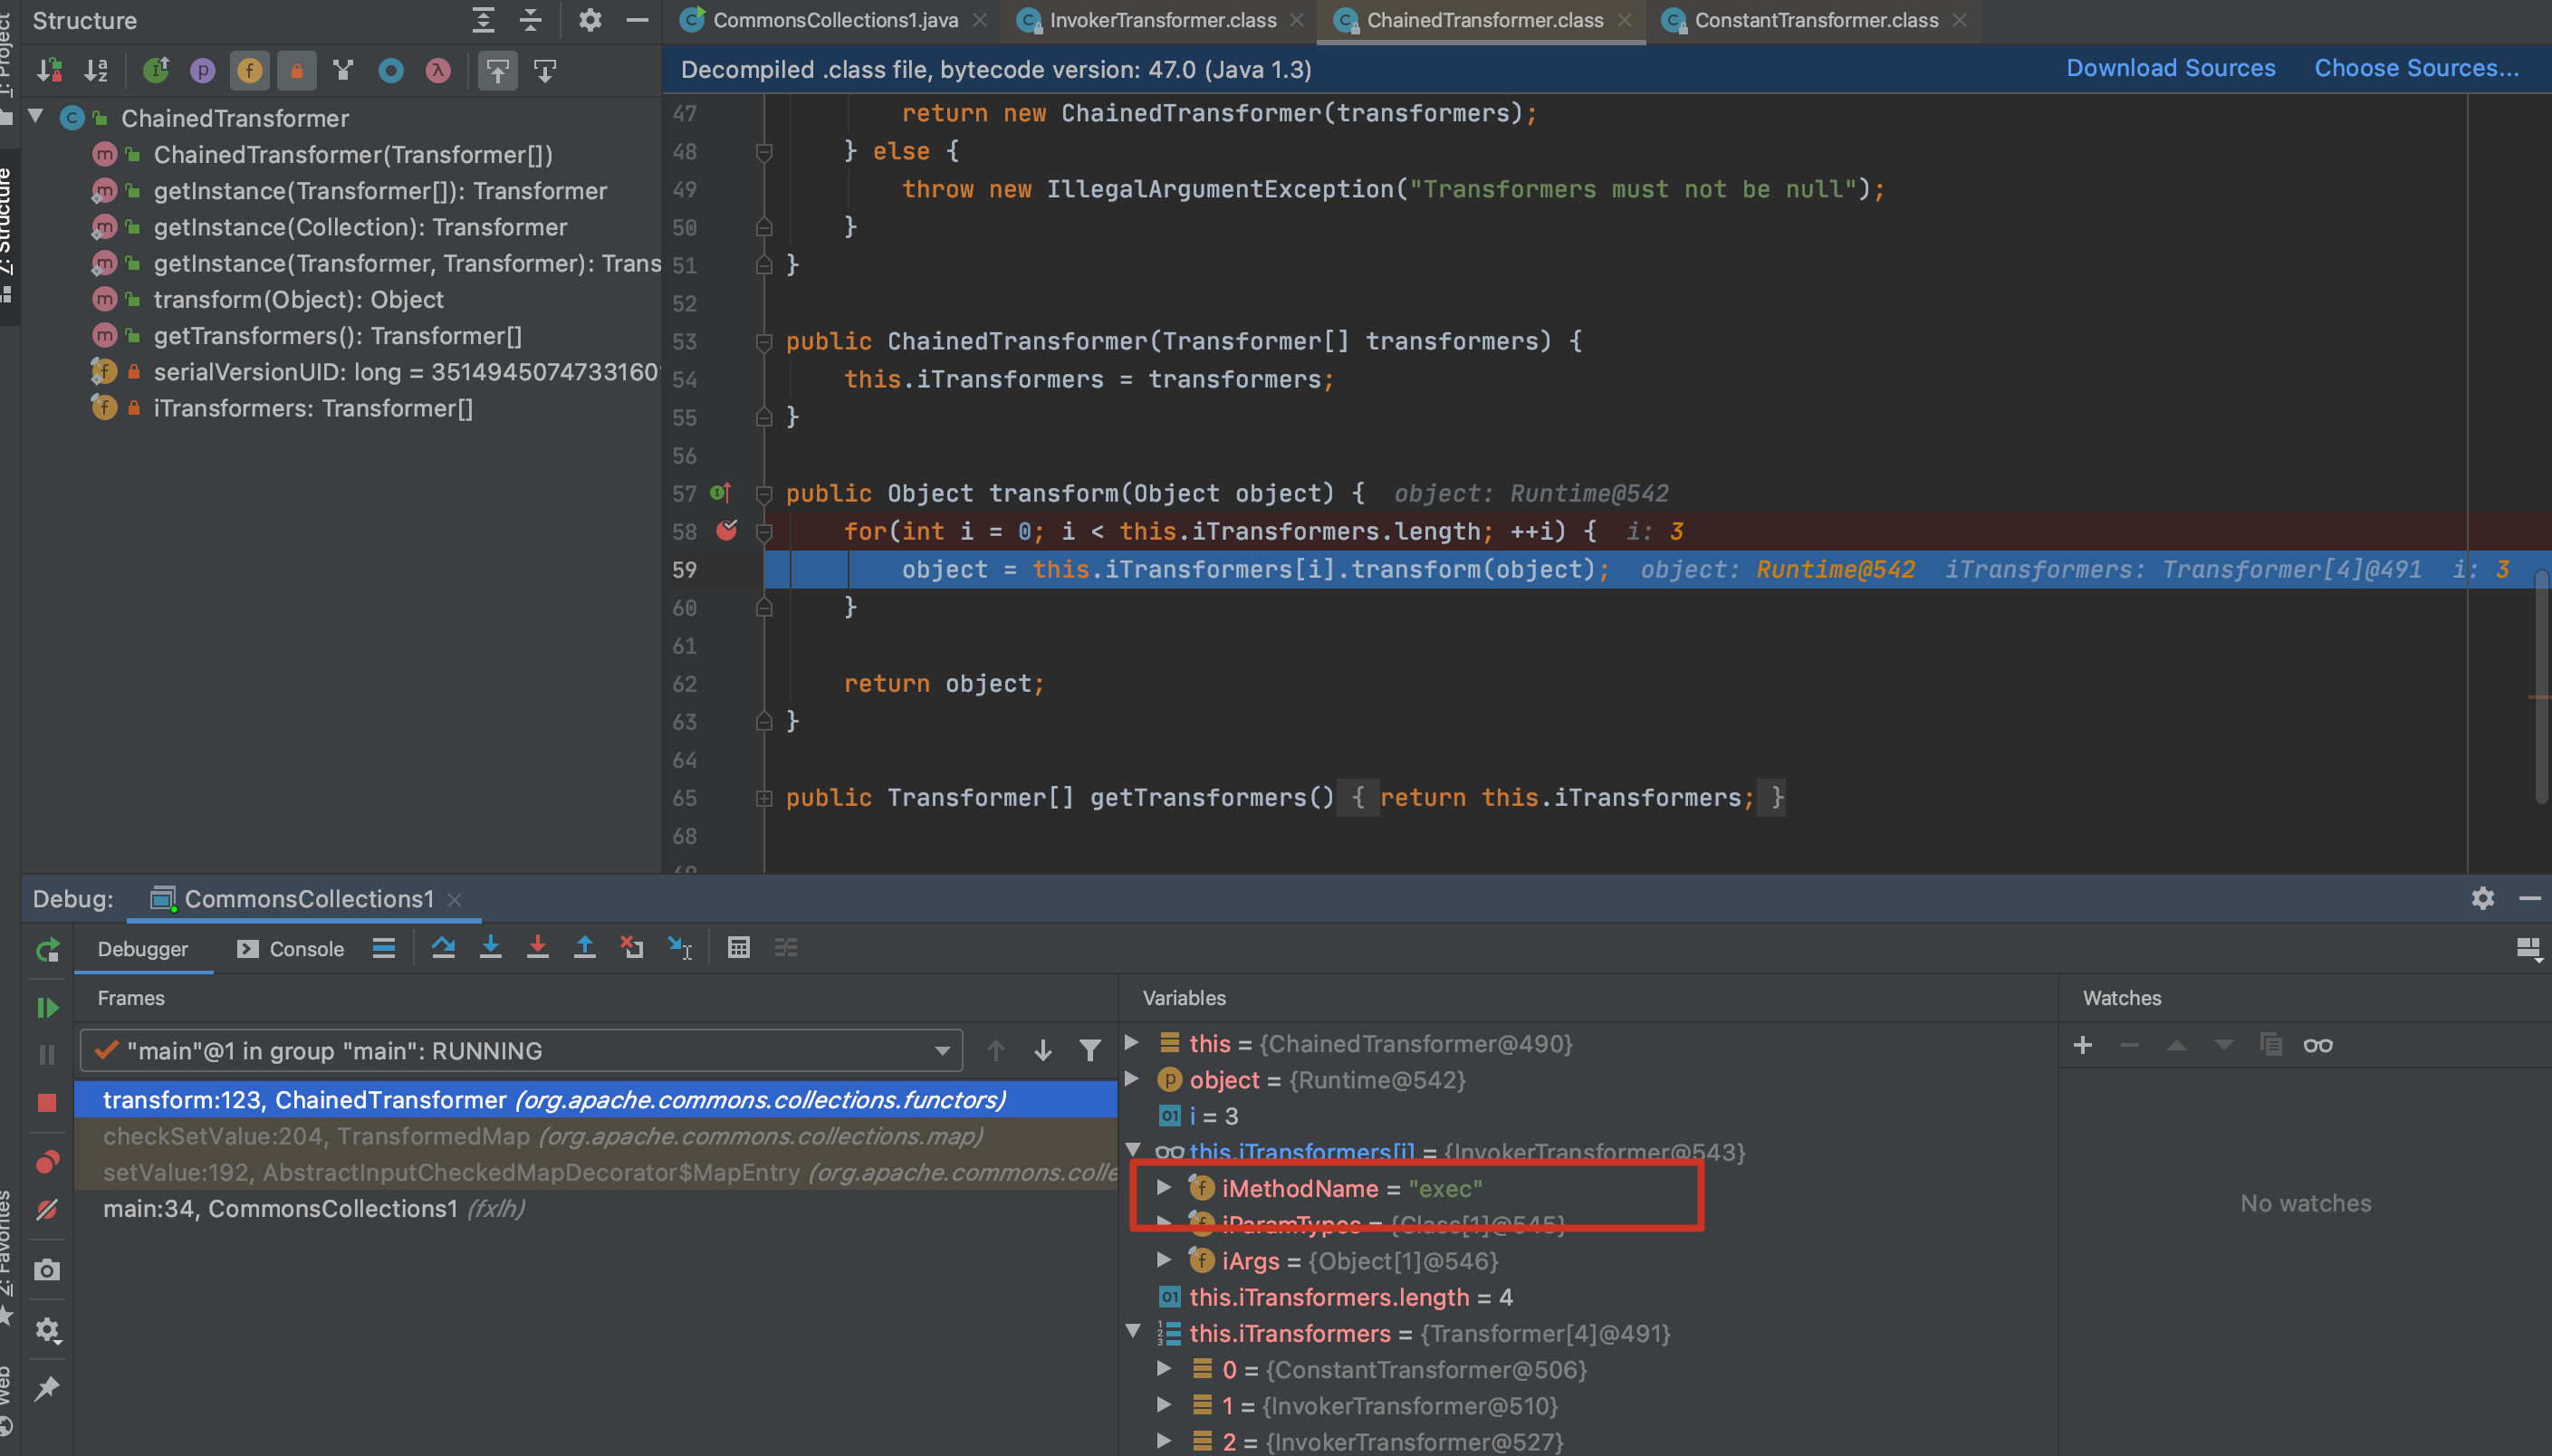This screenshot has height=1456, width=2552.
Task: Toggle Autoscroll to Source in Structure
Action: [x=497, y=70]
